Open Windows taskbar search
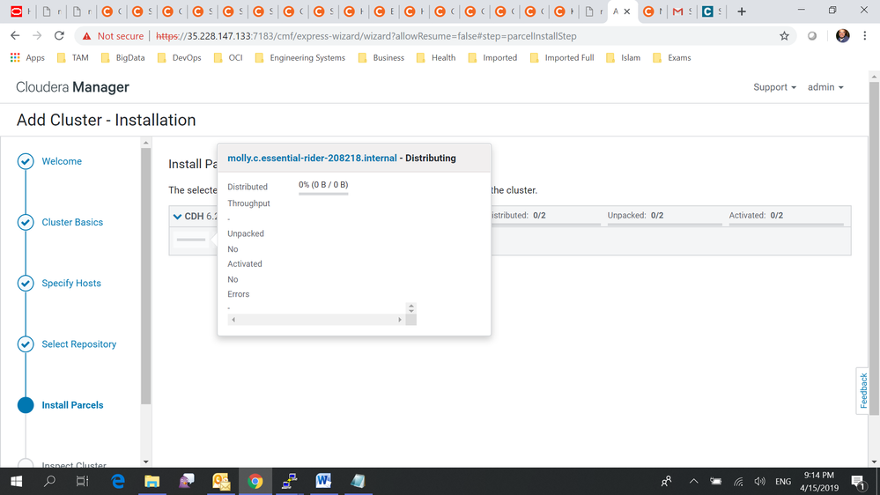Viewport: 880px width, 495px height. [49, 481]
